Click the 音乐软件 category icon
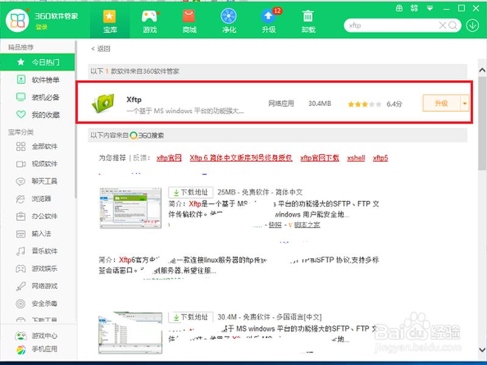This screenshot has width=487, height=365. [21, 251]
